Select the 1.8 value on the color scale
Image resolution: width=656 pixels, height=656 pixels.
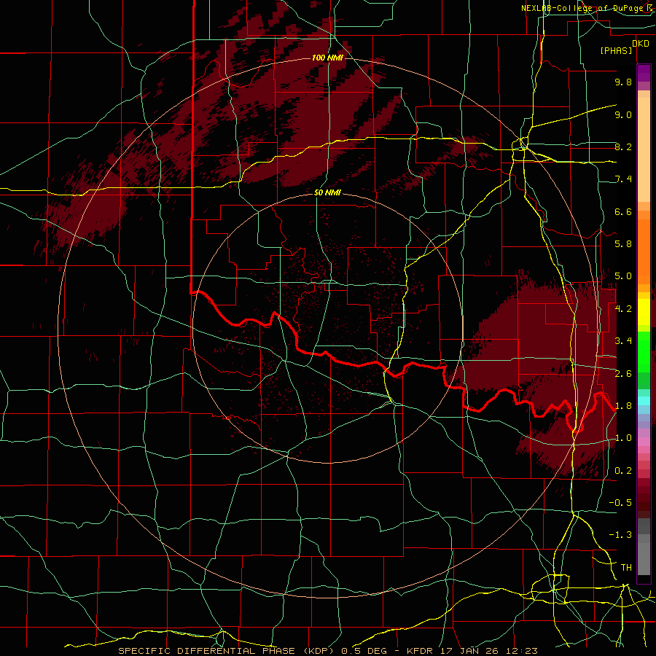pyautogui.click(x=623, y=406)
